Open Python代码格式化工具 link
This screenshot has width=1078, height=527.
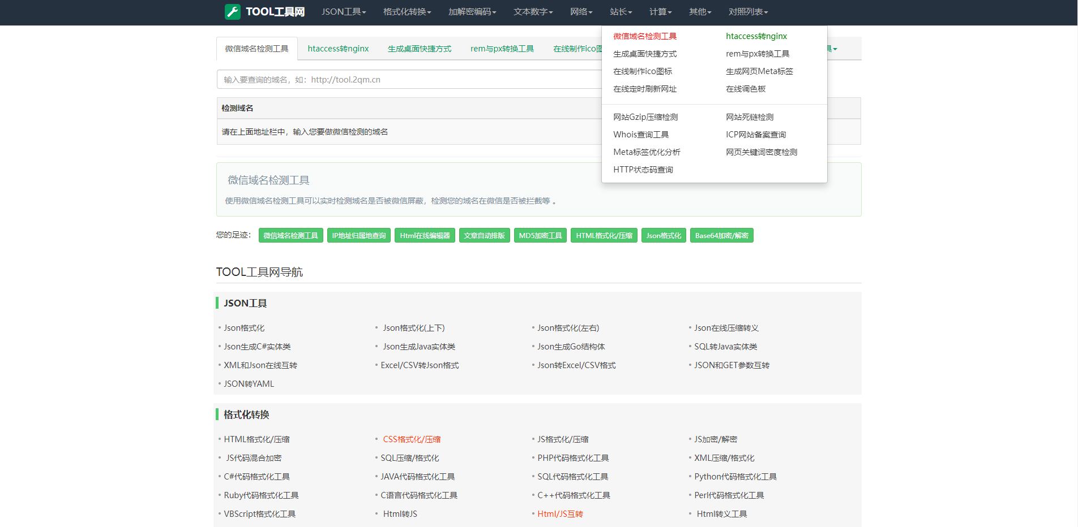pos(735,476)
